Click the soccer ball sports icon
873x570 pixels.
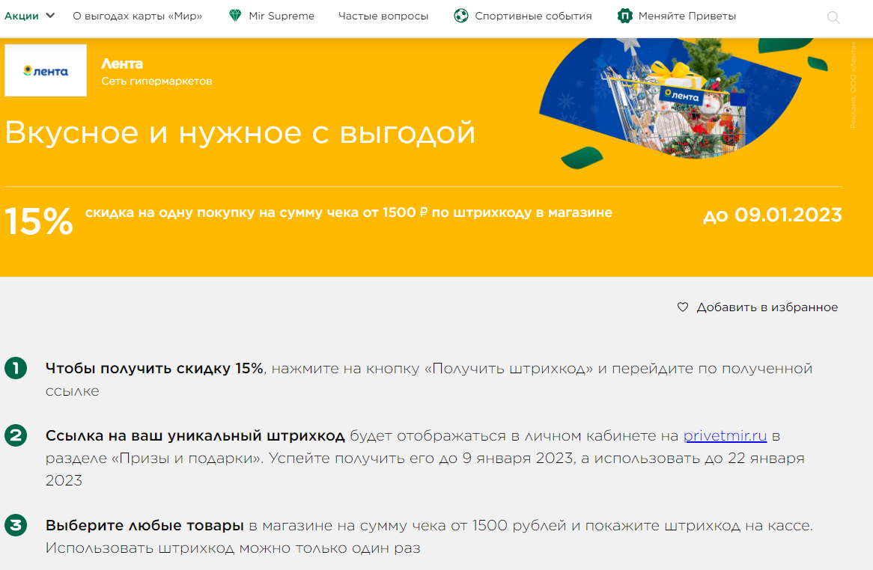click(461, 16)
